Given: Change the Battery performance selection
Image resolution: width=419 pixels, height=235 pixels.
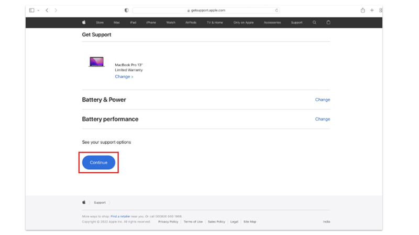Looking at the screenshot, I should (x=323, y=119).
